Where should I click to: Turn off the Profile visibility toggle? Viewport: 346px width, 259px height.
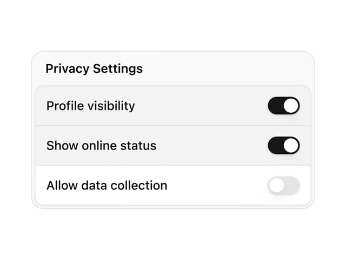pyautogui.click(x=284, y=106)
